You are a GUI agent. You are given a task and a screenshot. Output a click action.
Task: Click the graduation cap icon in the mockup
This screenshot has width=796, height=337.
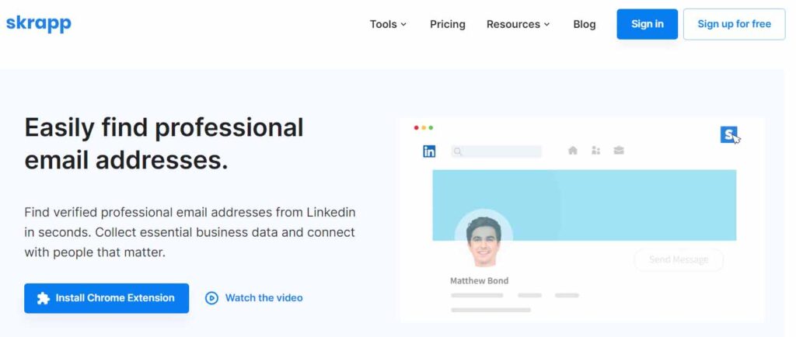pyautogui.click(x=619, y=151)
